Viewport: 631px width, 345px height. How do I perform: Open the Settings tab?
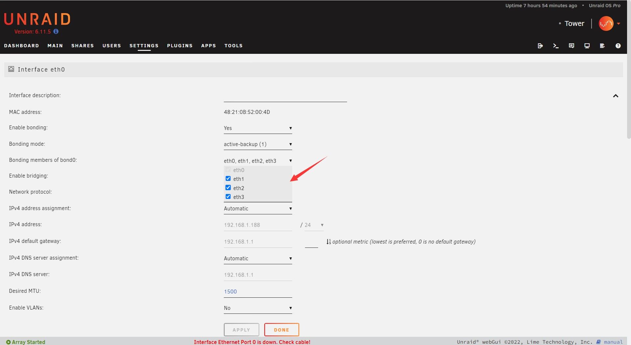click(x=144, y=46)
